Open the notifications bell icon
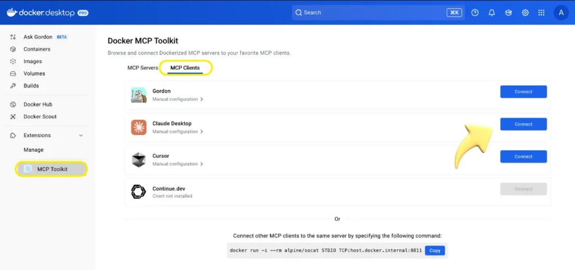This screenshot has width=575, height=270. coord(492,12)
